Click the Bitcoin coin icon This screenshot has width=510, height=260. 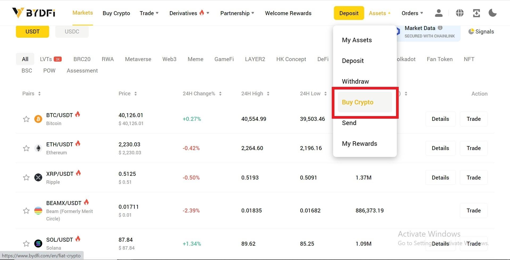pyautogui.click(x=38, y=119)
